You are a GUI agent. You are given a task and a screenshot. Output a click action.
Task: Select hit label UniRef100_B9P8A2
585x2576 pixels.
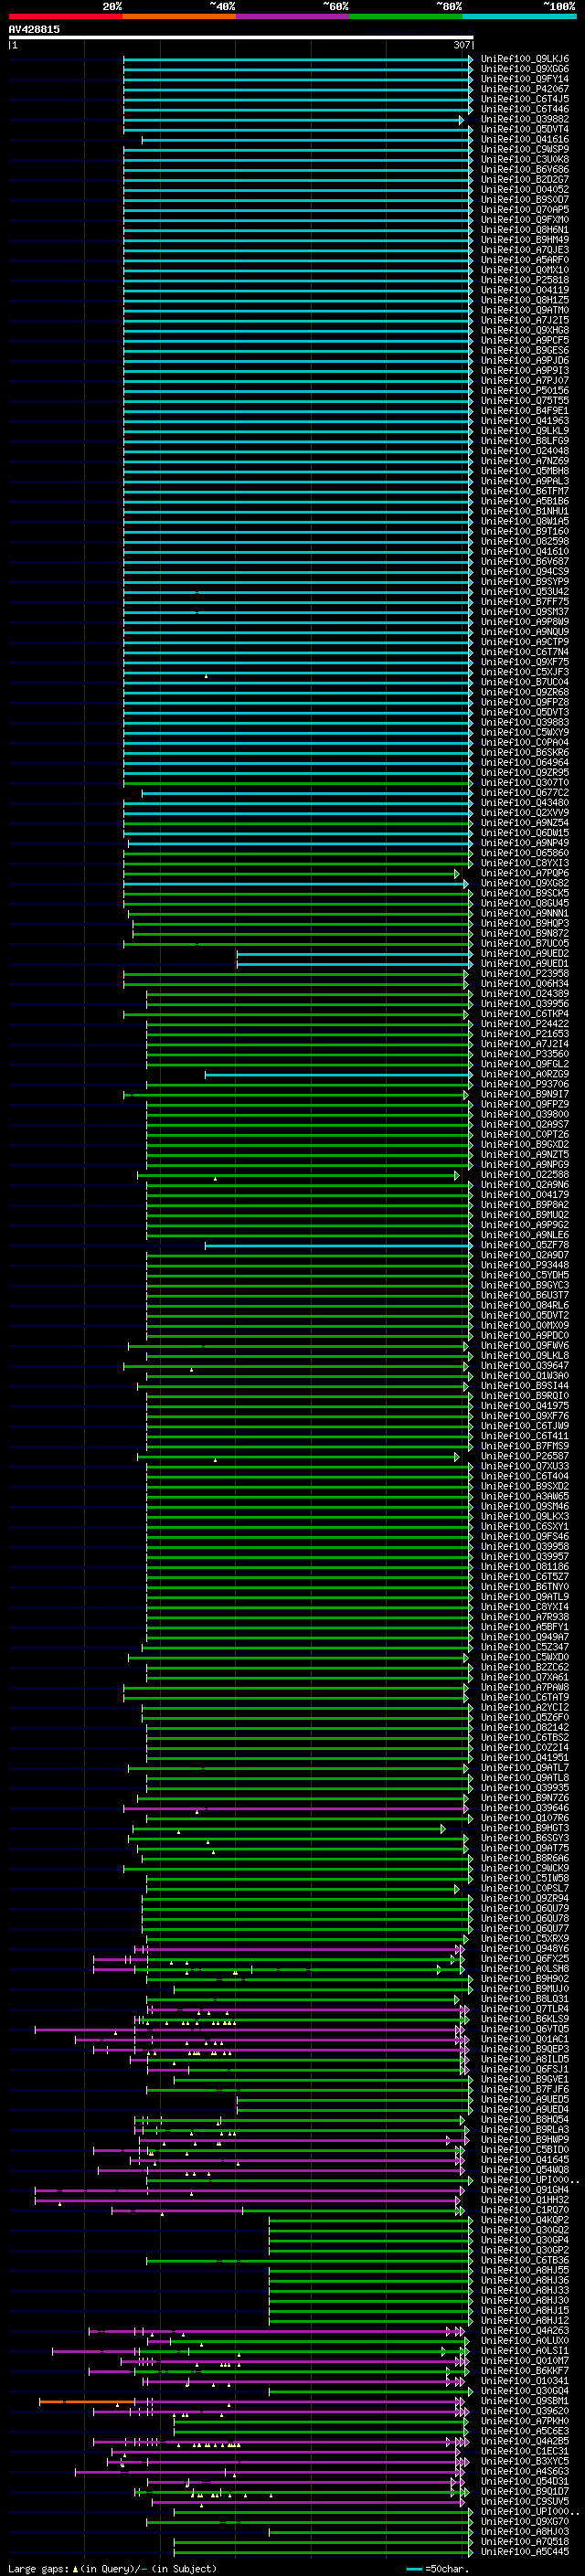(524, 1205)
